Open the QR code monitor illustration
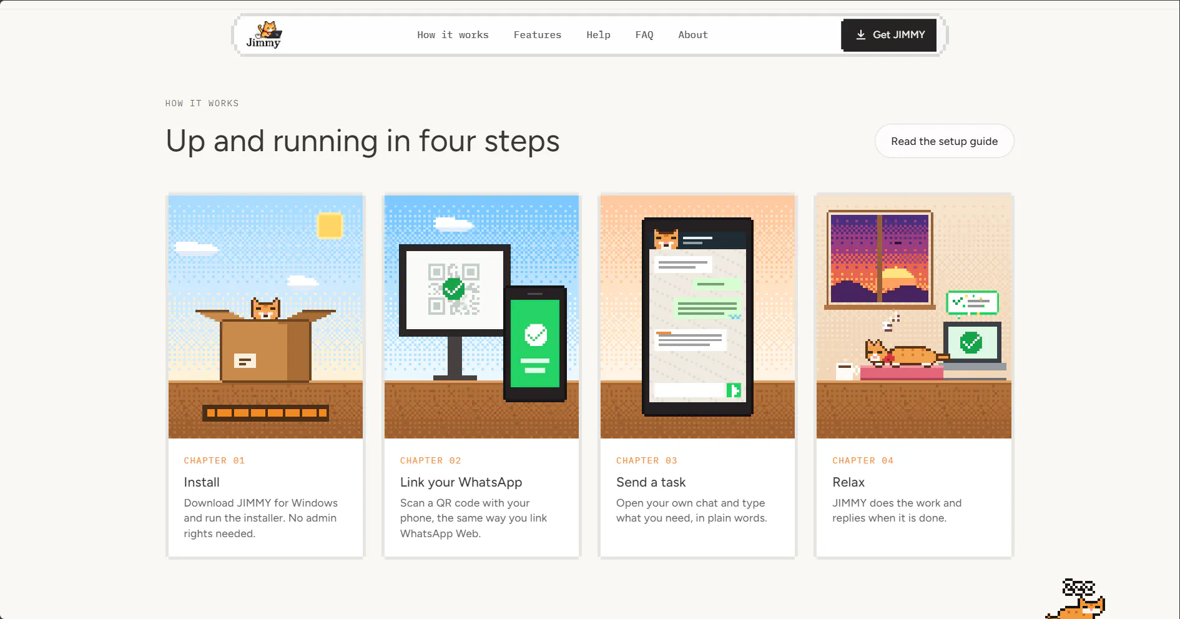Viewport: 1180px width, 619px height. tap(481, 317)
